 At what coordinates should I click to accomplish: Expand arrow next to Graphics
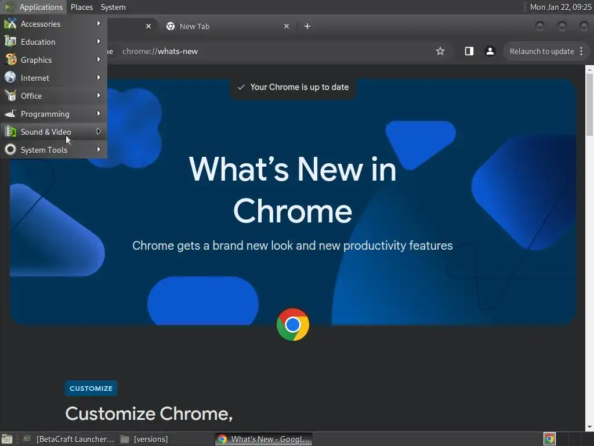point(99,60)
